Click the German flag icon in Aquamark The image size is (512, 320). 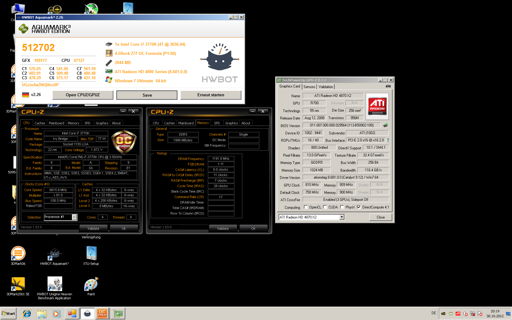(x=26, y=95)
